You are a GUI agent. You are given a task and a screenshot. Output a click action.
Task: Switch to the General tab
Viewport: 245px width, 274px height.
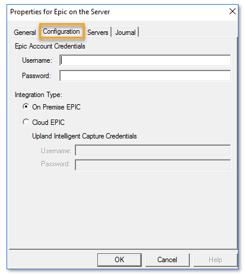pyautogui.click(x=25, y=32)
